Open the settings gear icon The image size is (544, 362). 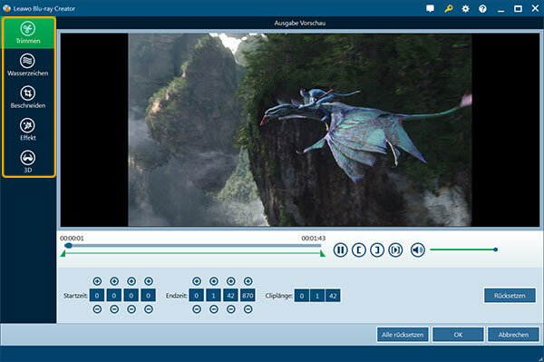point(466,9)
